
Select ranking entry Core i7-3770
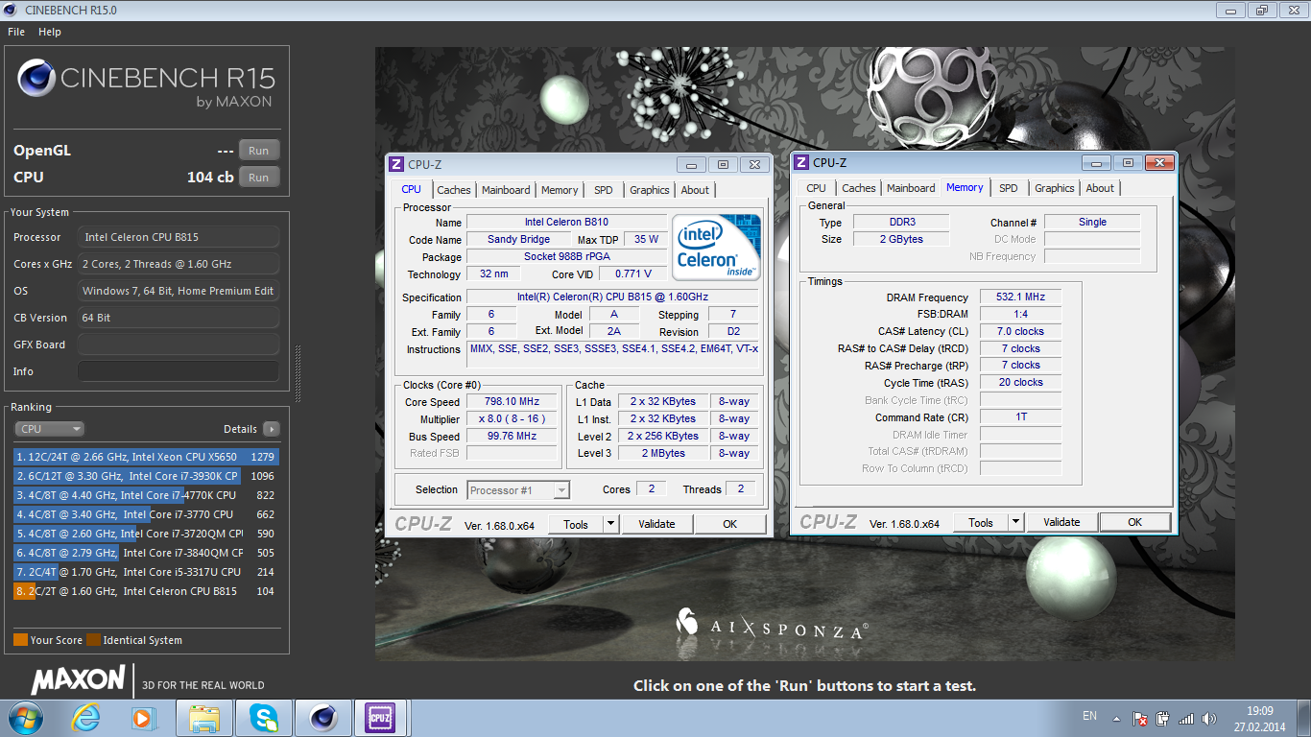pos(145,514)
